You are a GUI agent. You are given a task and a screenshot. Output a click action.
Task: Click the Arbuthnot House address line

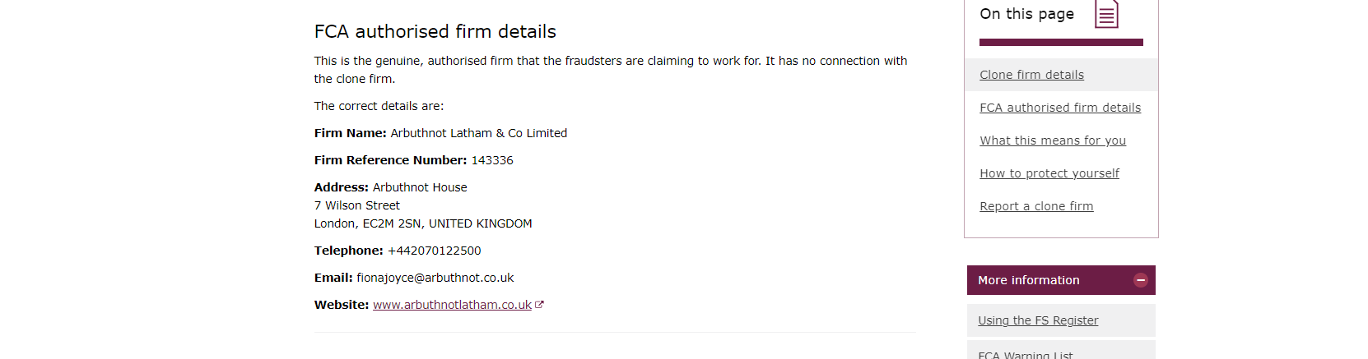419,187
